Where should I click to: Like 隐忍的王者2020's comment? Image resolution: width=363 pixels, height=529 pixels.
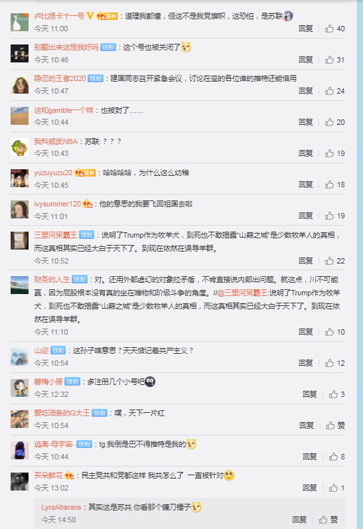[334, 91]
